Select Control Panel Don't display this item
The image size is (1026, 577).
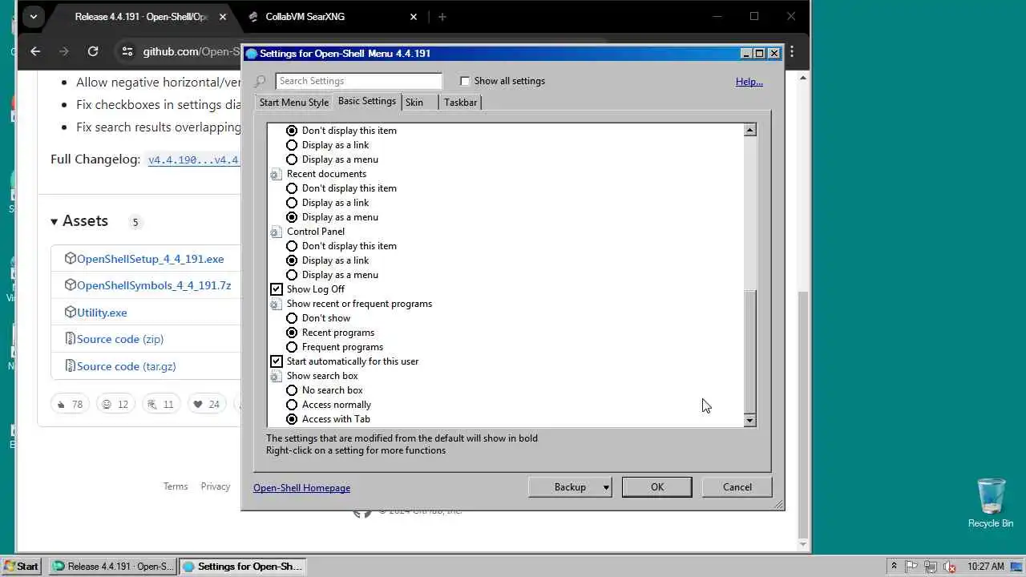[292, 246]
